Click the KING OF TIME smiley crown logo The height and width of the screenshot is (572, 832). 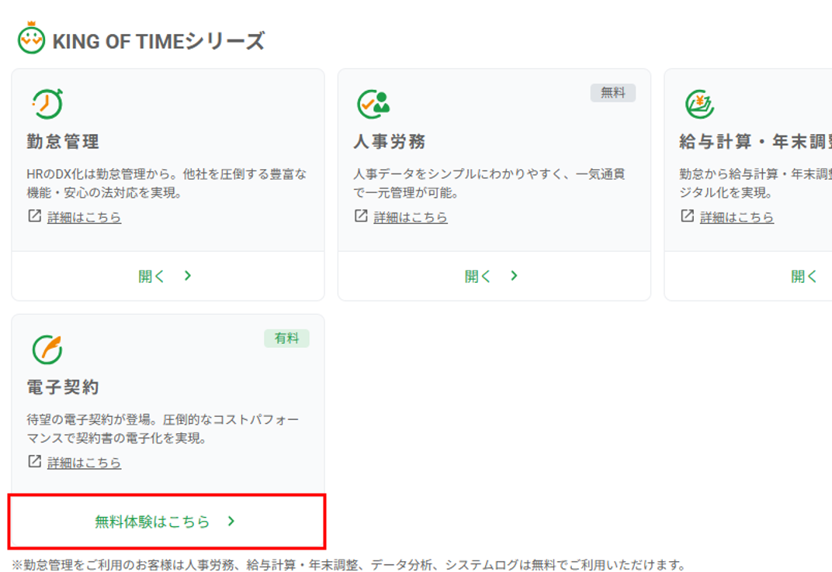point(31,38)
